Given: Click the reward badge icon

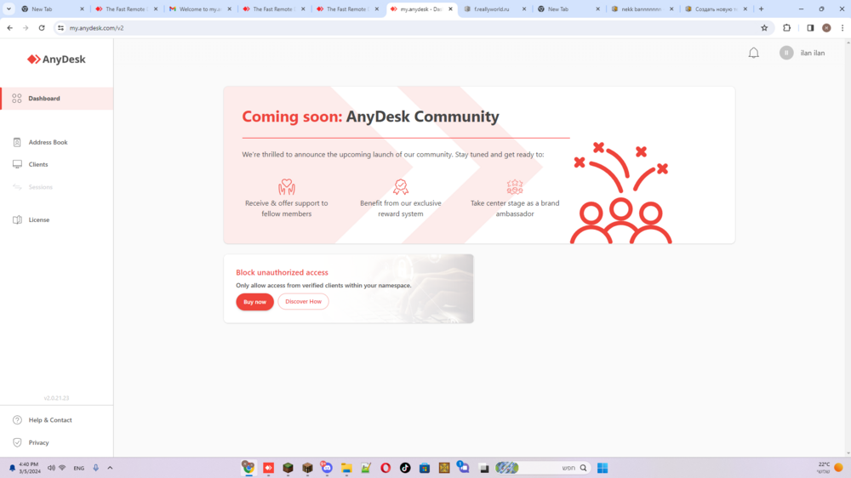Looking at the screenshot, I should (401, 186).
